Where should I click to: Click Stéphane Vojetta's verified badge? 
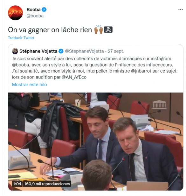(x=61, y=51)
